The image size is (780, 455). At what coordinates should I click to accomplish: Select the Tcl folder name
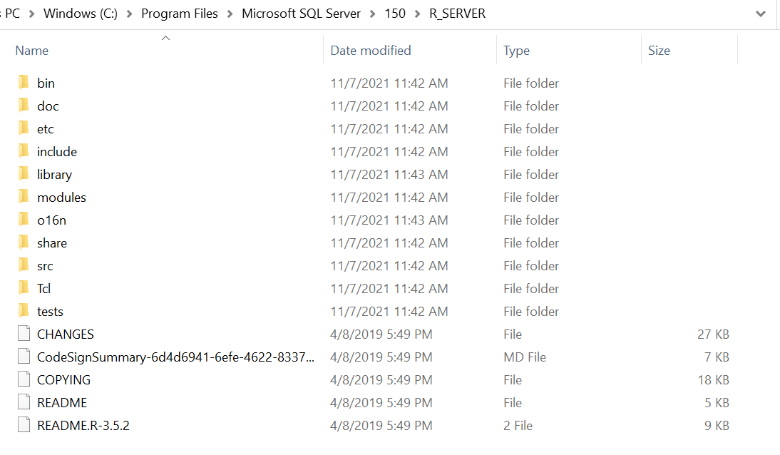(x=43, y=290)
